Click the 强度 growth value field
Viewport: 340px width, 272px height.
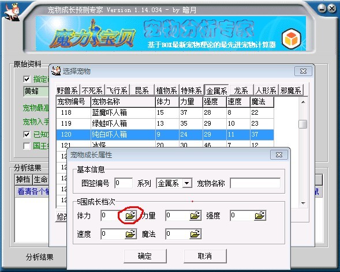coord(242,216)
